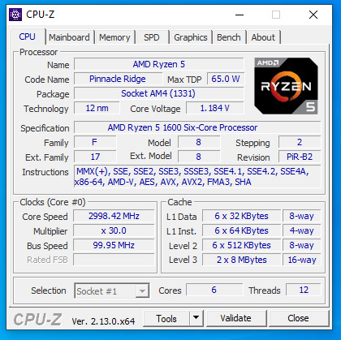Expand the Socket #1 selection combo box
The image size is (341, 340).
(112, 291)
